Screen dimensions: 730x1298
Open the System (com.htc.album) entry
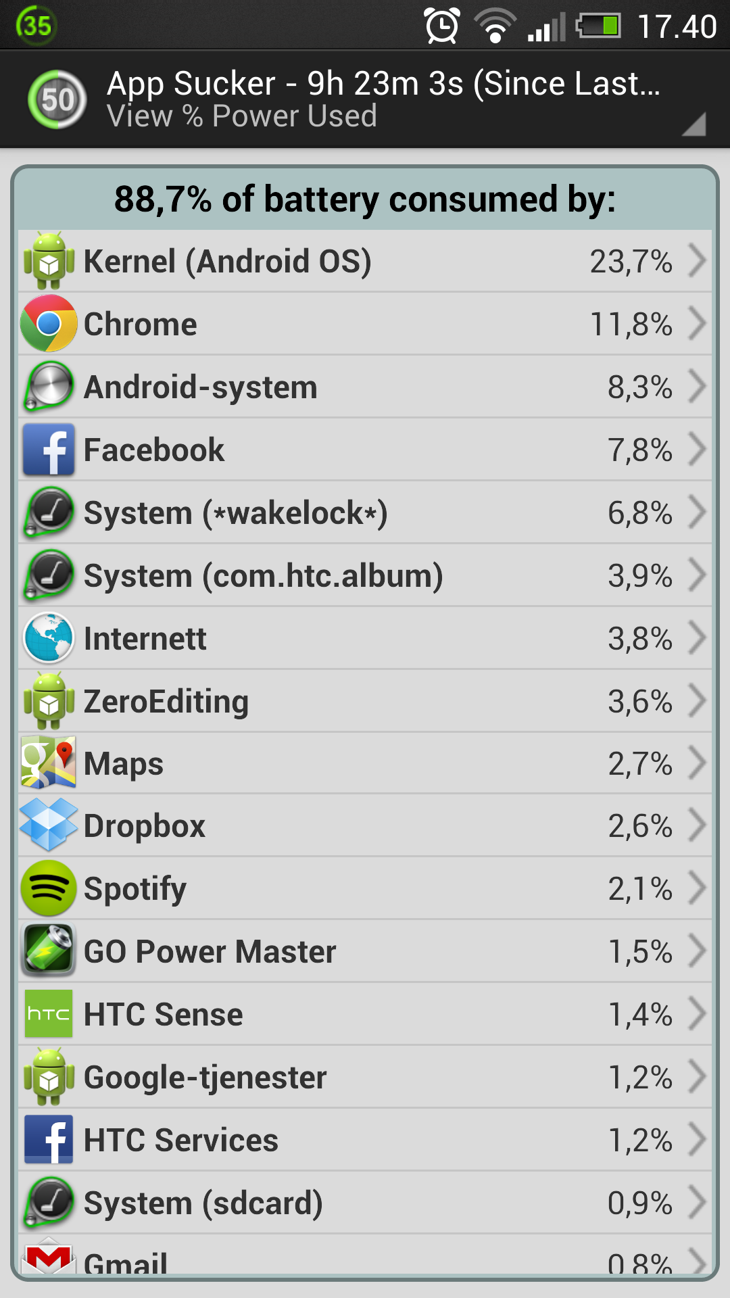point(365,575)
